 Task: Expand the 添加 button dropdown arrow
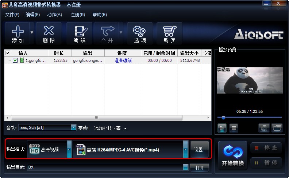32,32
